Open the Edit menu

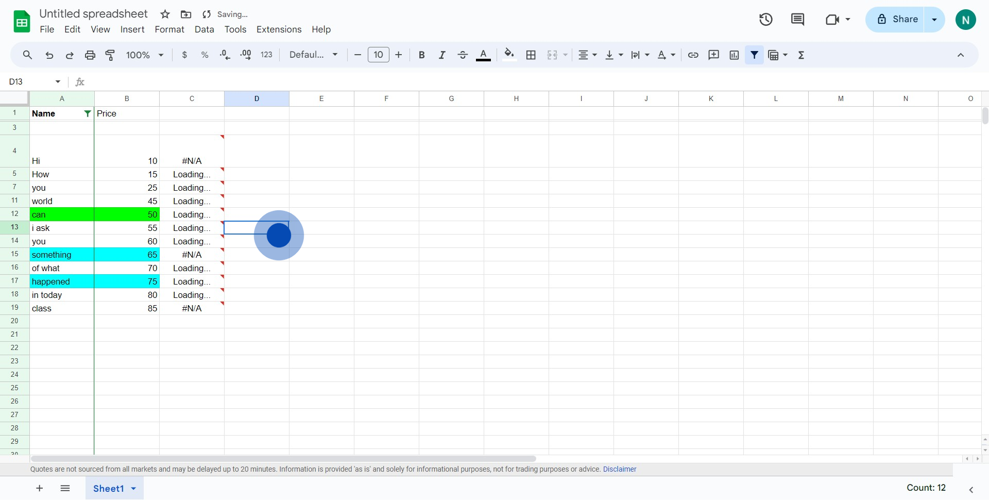tap(72, 29)
